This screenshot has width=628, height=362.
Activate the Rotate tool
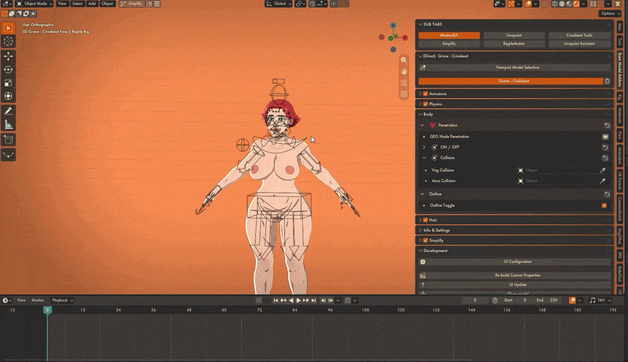point(9,70)
